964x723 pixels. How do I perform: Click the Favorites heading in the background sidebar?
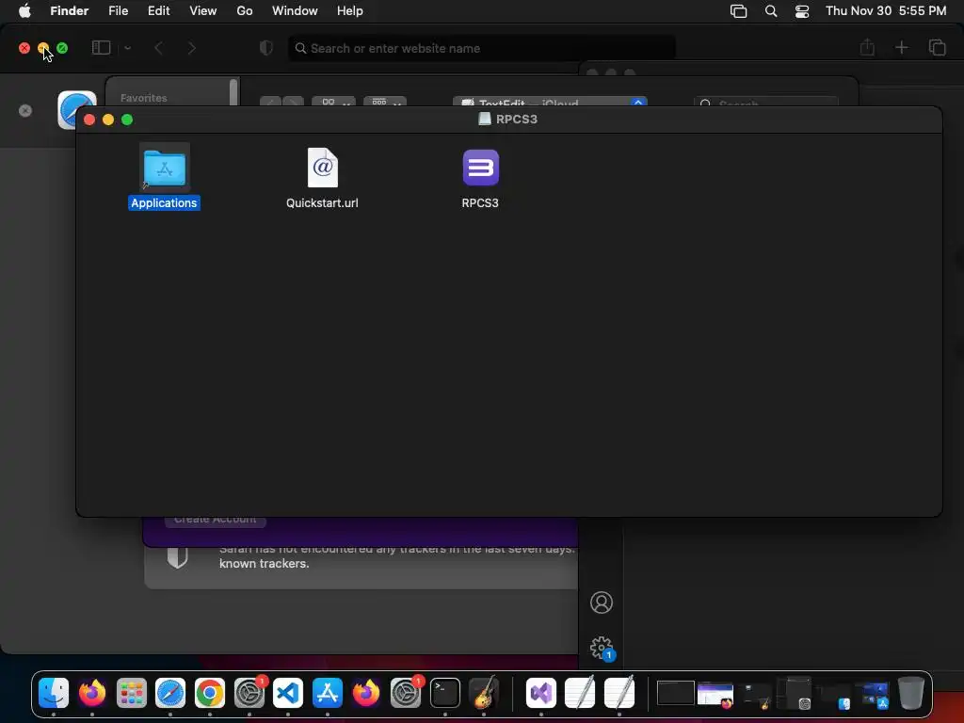click(144, 98)
